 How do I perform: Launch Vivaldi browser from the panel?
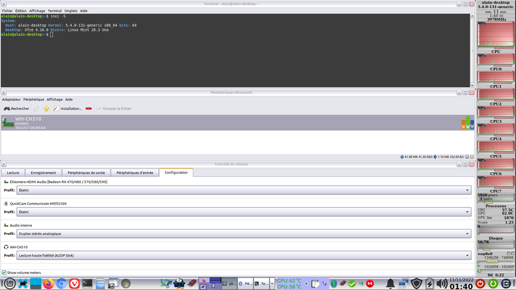tap(74, 284)
